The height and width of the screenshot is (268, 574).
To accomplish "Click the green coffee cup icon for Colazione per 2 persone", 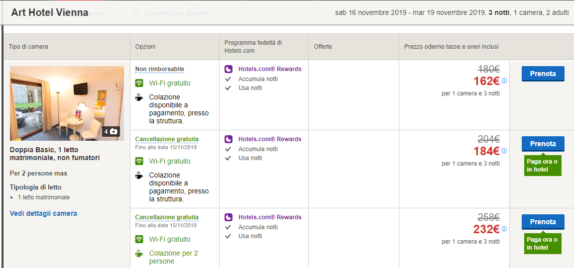I will 139,254.
